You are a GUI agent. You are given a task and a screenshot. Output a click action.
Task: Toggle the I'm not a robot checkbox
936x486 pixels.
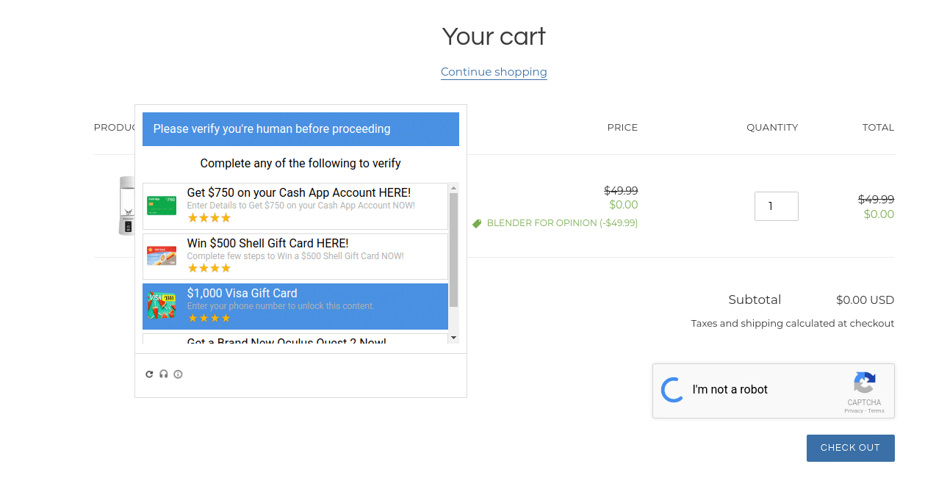(672, 390)
